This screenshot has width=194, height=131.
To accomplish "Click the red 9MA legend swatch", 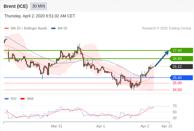I will tap(22, 99).
